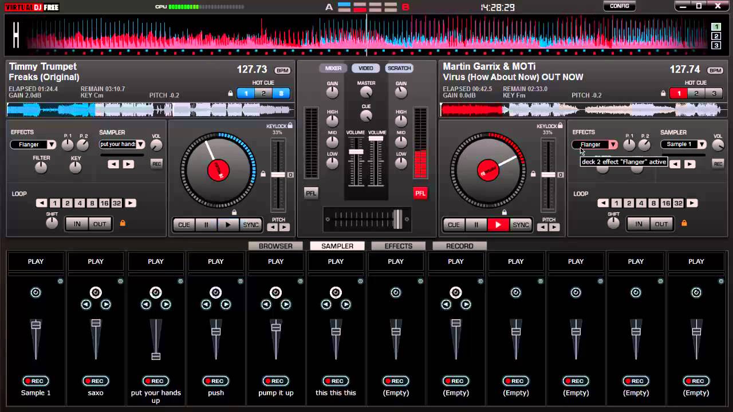
Task: Click the left deck BPM tap button
Action: tap(282, 70)
